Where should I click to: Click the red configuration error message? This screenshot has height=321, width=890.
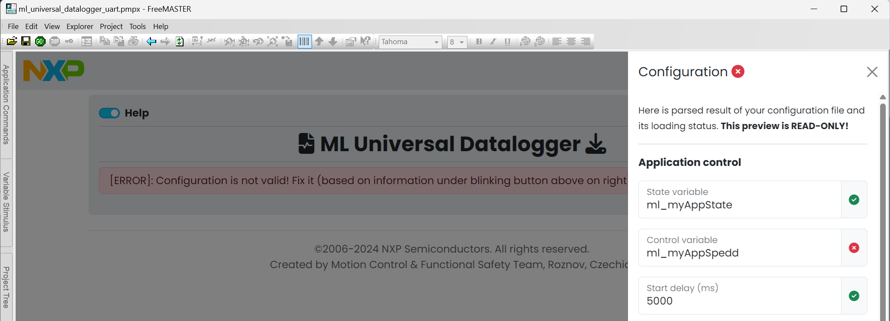pyautogui.click(x=364, y=181)
